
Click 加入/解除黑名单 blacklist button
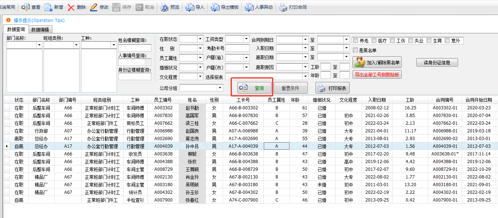[377, 62]
